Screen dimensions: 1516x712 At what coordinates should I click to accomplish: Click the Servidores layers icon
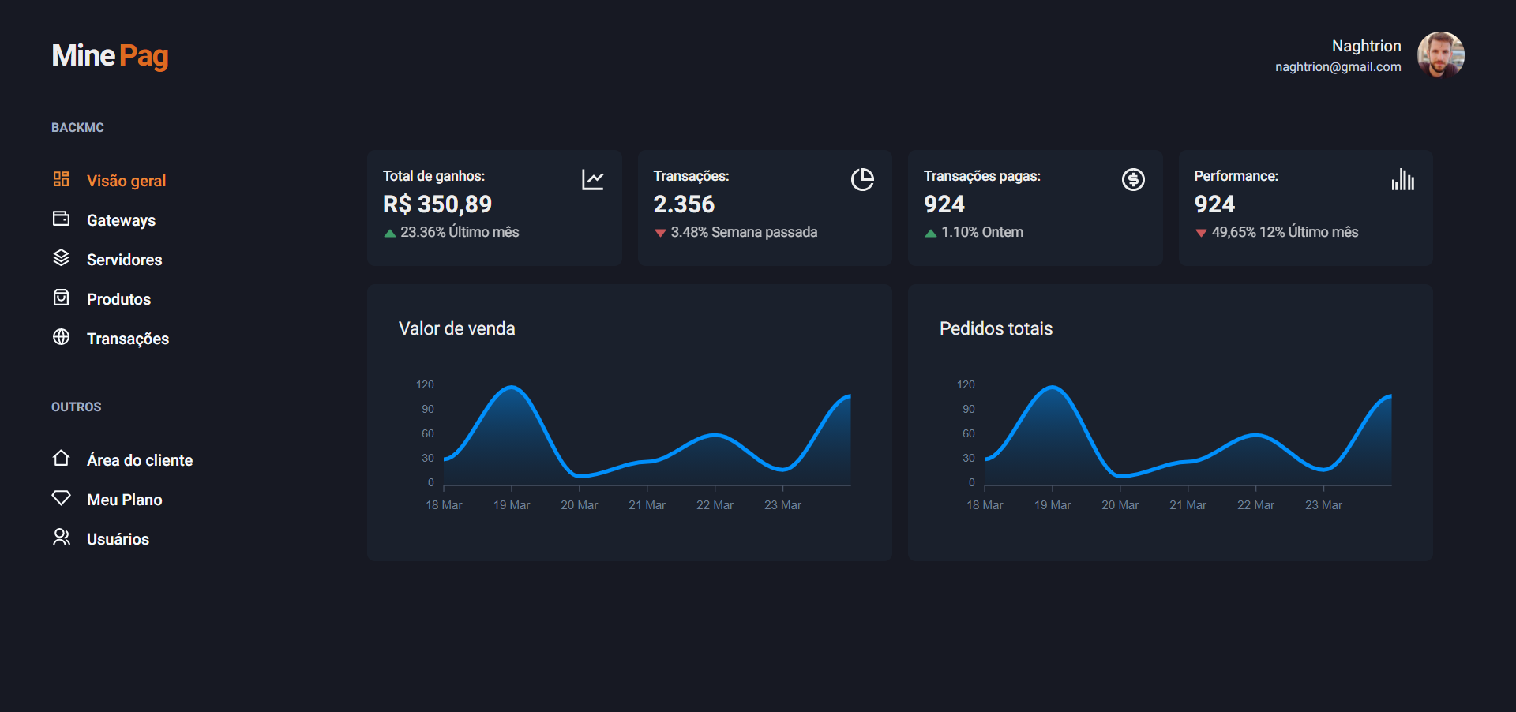pyautogui.click(x=61, y=258)
